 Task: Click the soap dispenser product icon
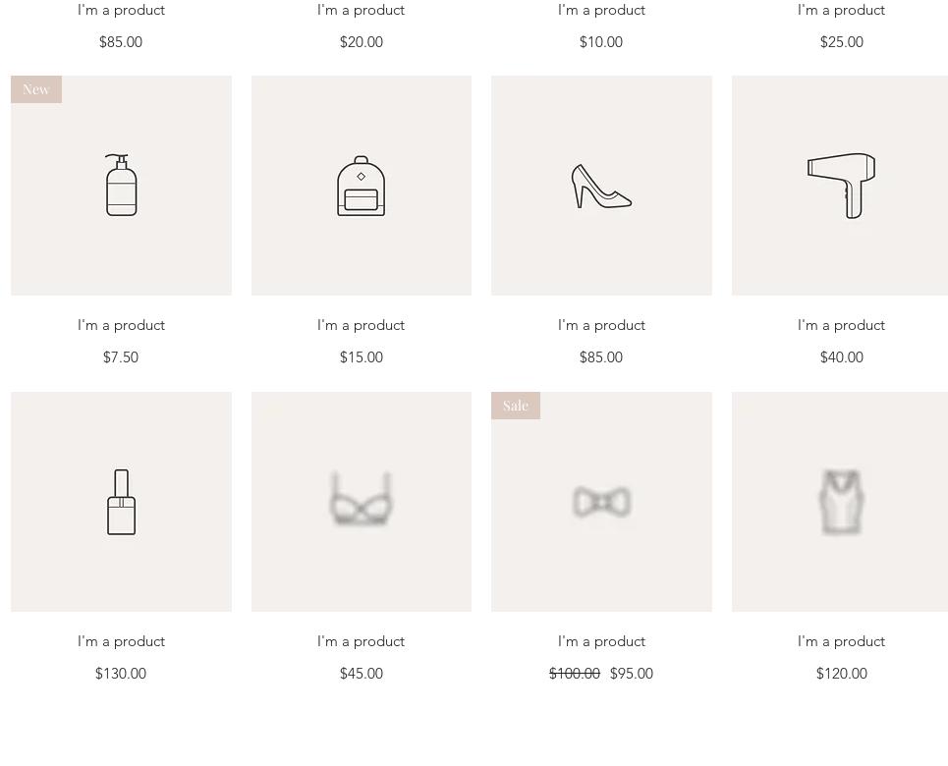(121, 186)
